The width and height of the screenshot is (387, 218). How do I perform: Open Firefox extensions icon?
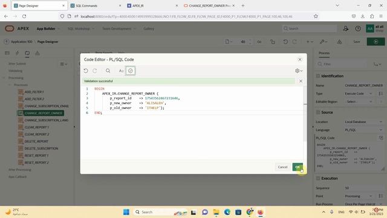(372, 16)
